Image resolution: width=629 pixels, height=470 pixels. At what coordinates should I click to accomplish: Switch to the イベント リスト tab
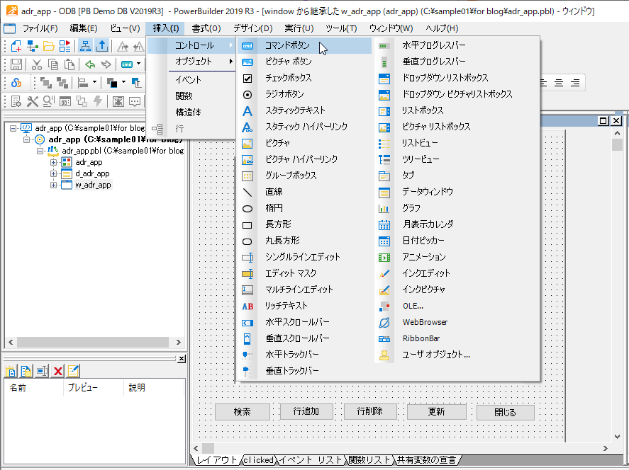pos(311,460)
